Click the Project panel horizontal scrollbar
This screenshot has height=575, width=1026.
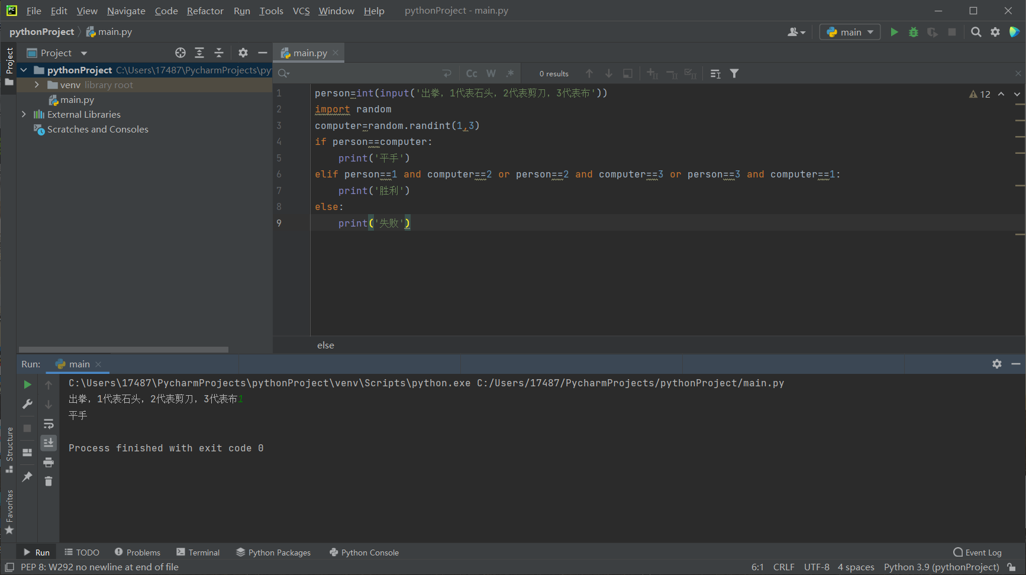tap(123, 350)
